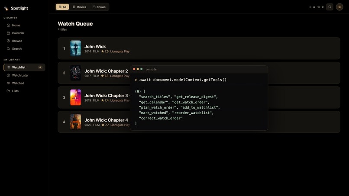The width and height of the screenshot is (349, 196).
Task: Click "get_calendar" in console output
Action: pos(153,102)
